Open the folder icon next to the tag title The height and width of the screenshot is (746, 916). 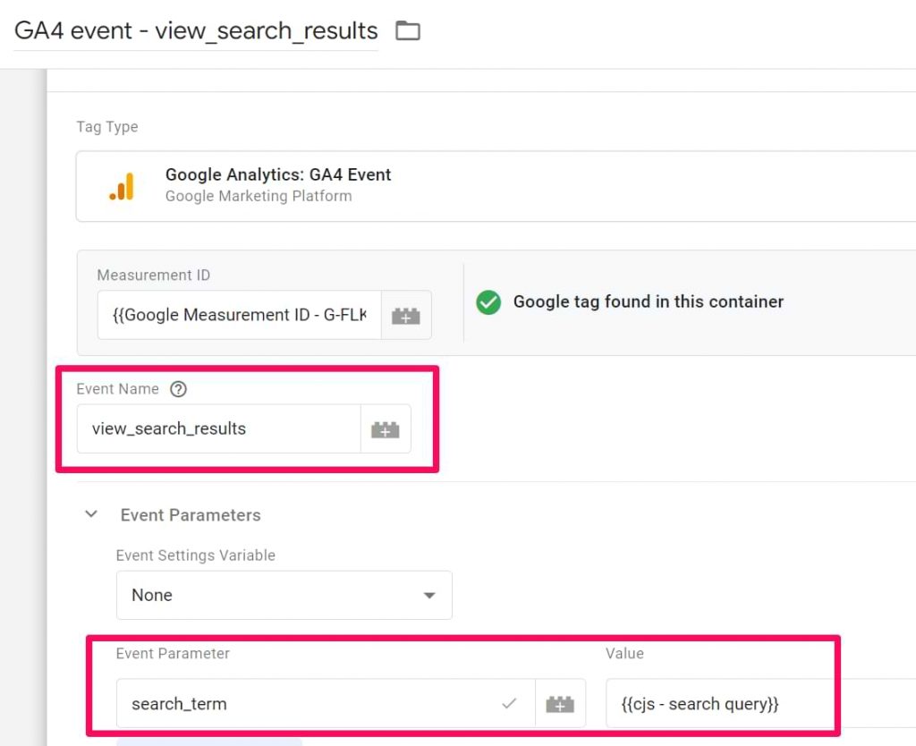(x=408, y=30)
